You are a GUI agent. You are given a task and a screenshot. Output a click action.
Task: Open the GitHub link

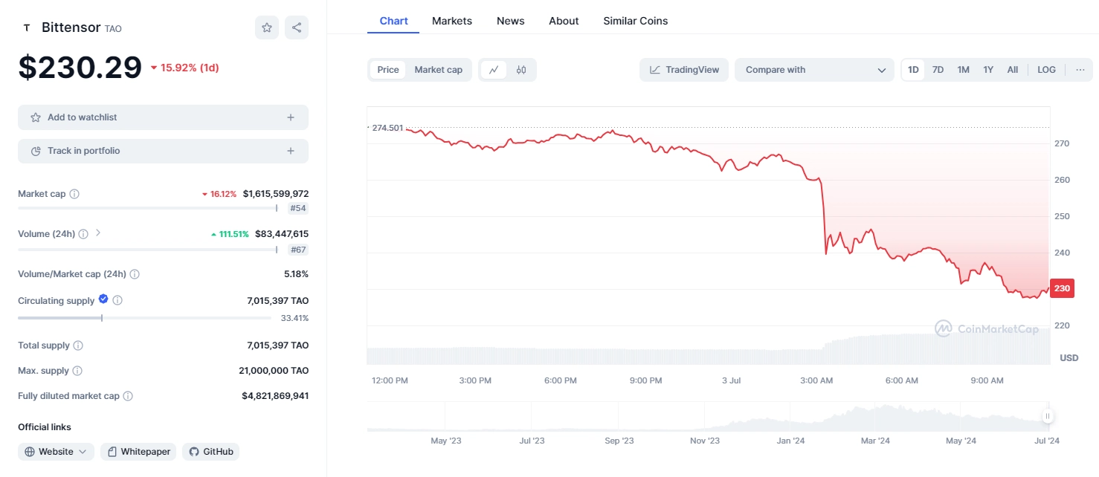[x=210, y=452]
